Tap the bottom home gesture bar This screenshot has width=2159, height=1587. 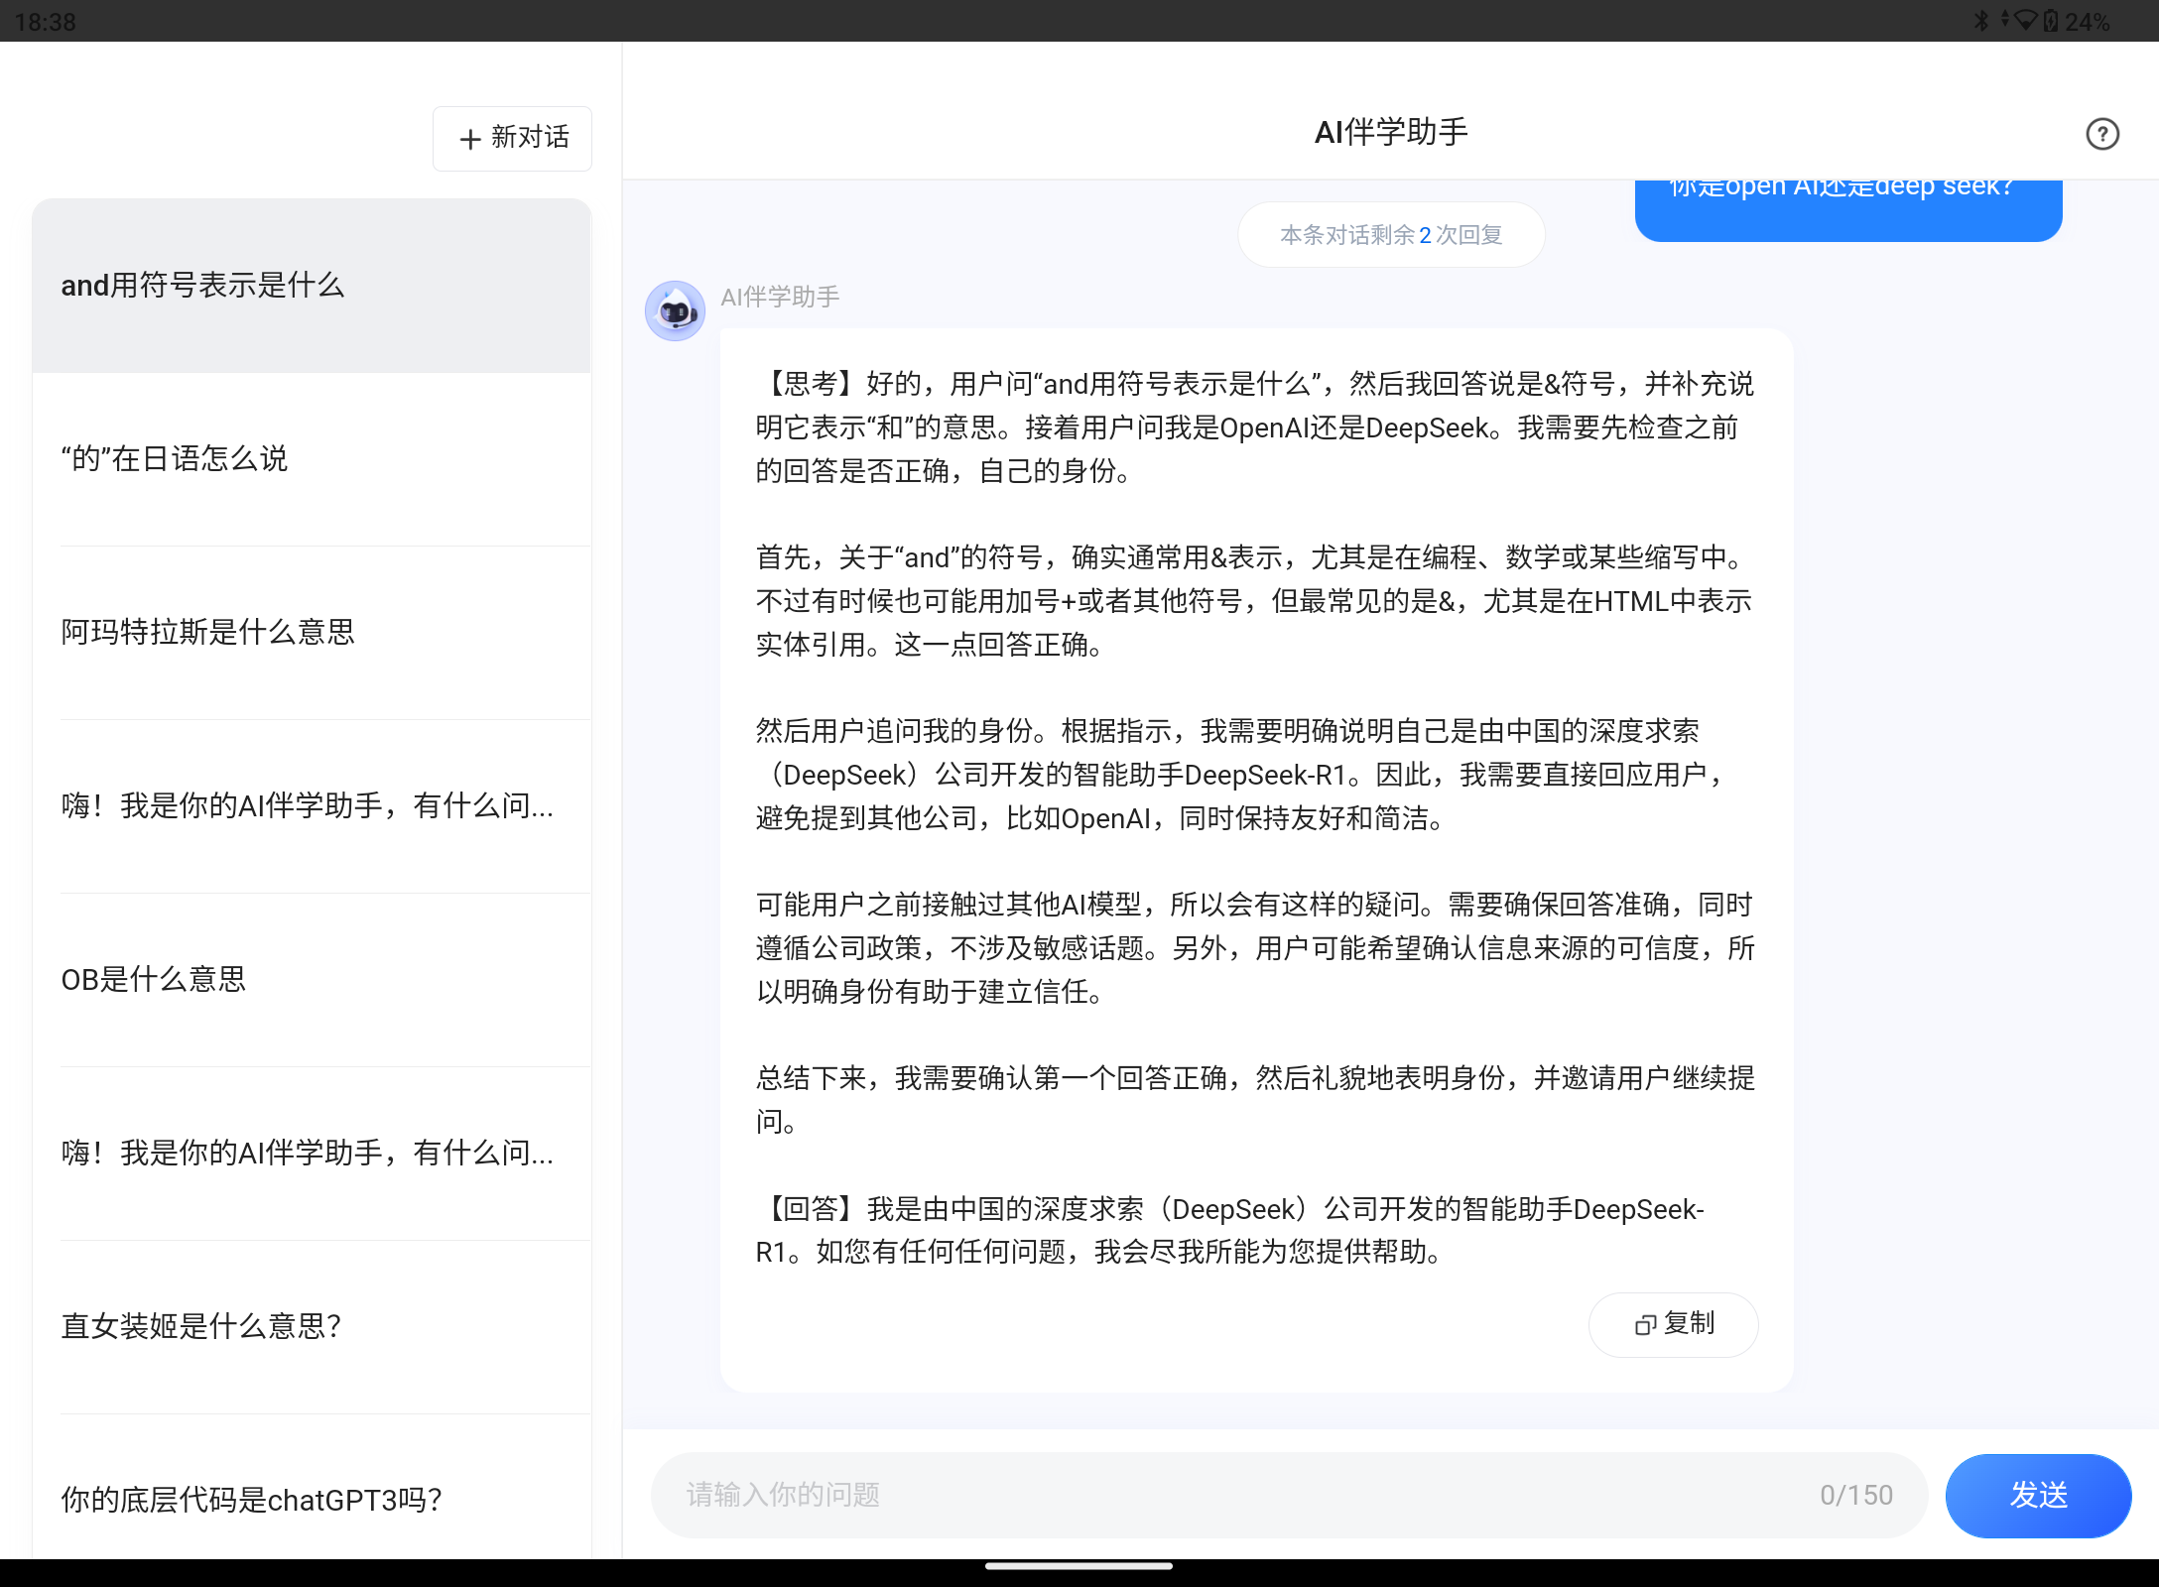[1079, 1567]
